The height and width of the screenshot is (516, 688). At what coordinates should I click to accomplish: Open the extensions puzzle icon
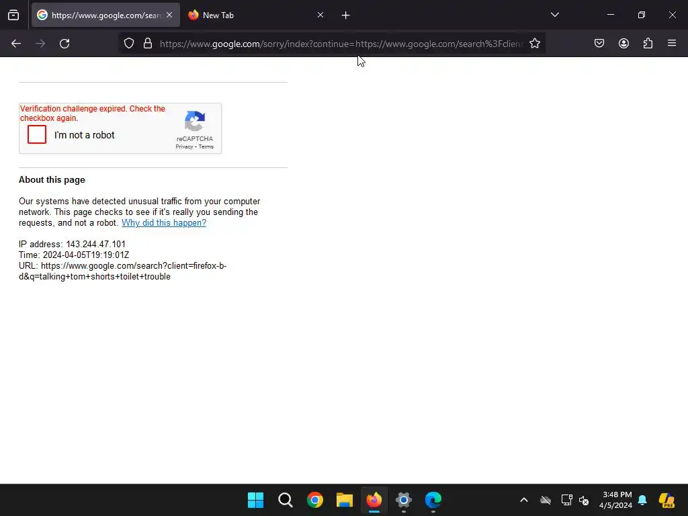click(648, 44)
